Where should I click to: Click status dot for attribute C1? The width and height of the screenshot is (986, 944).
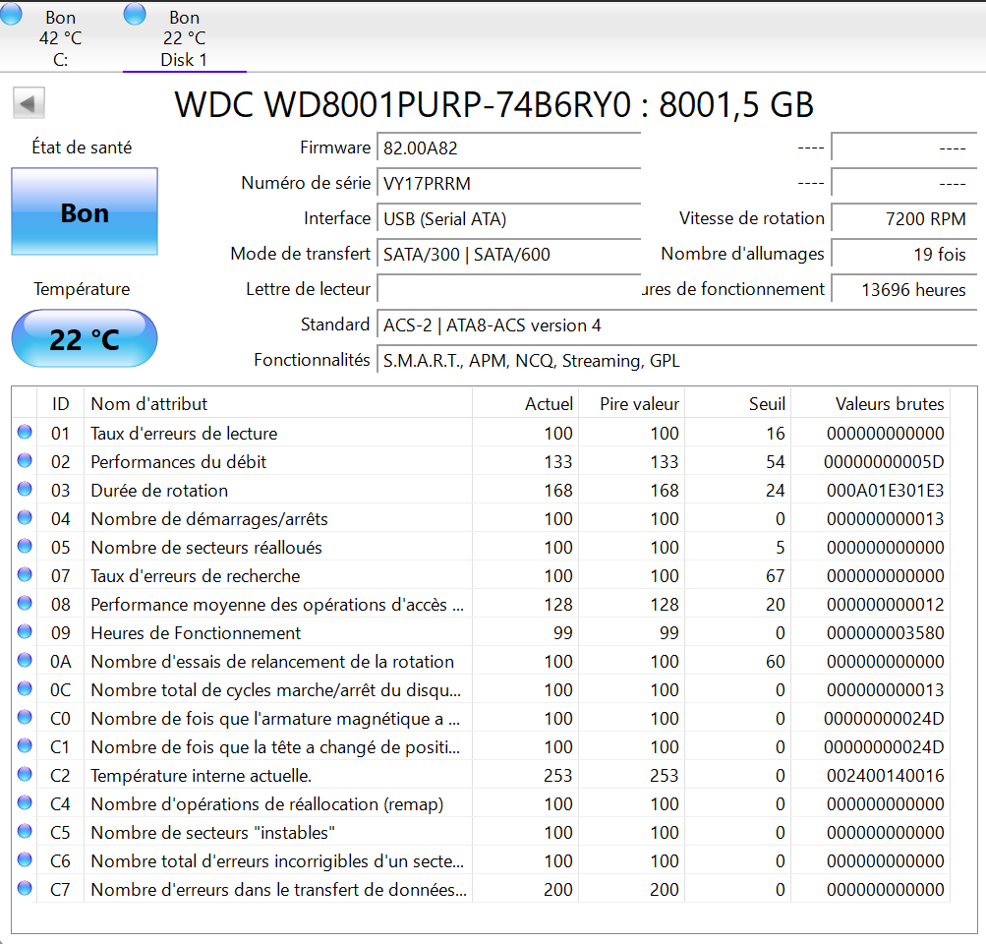(x=25, y=745)
